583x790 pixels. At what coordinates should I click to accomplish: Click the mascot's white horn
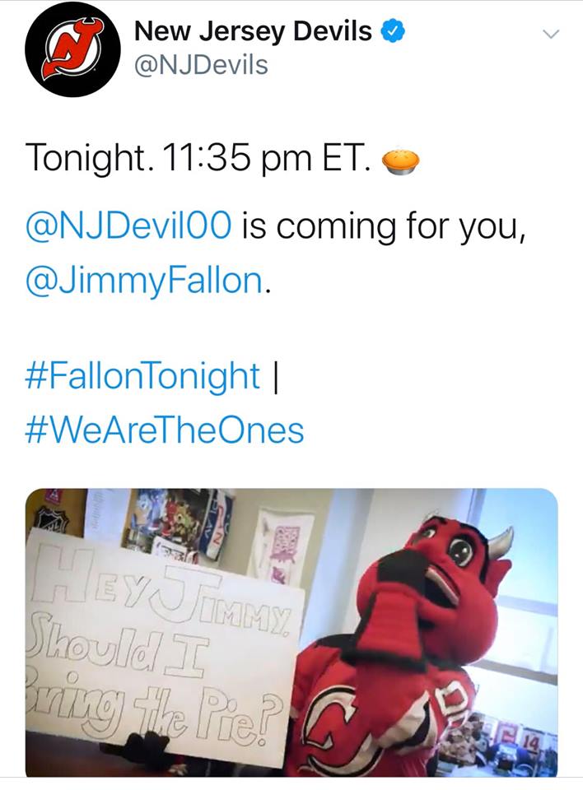pos(497,543)
